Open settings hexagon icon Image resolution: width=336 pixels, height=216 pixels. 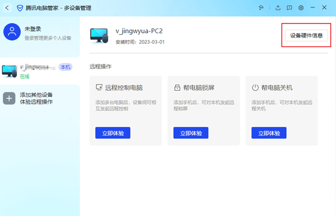pyautogui.click(x=301, y=8)
